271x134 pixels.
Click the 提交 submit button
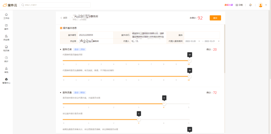tap(215, 18)
